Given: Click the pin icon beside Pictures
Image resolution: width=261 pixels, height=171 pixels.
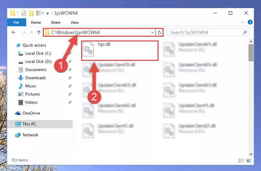Looking at the screenshot, I should click(x=70, y=94).
